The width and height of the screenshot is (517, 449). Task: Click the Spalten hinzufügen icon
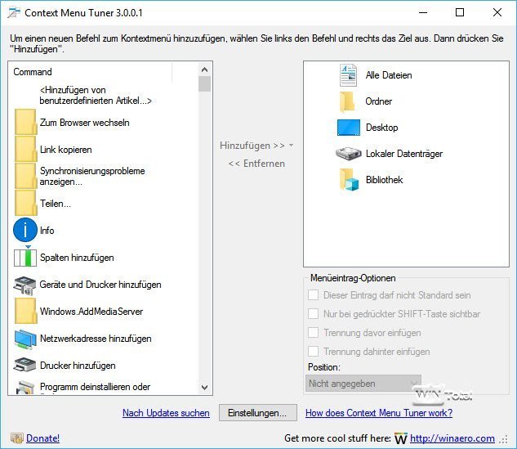25,258
